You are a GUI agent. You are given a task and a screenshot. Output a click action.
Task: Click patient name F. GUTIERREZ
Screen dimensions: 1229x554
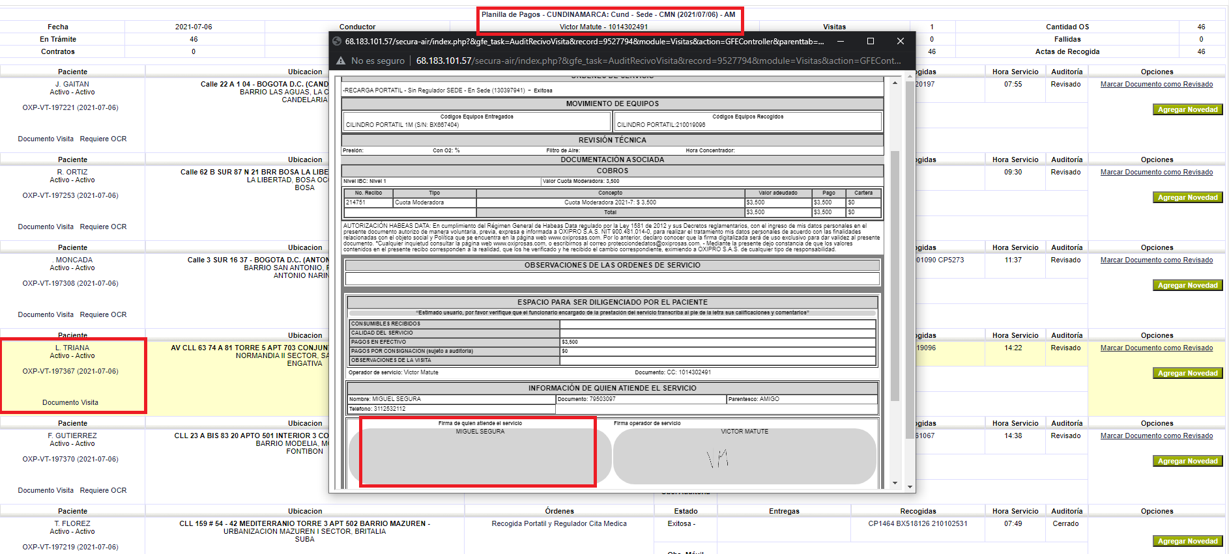[72, 436]
